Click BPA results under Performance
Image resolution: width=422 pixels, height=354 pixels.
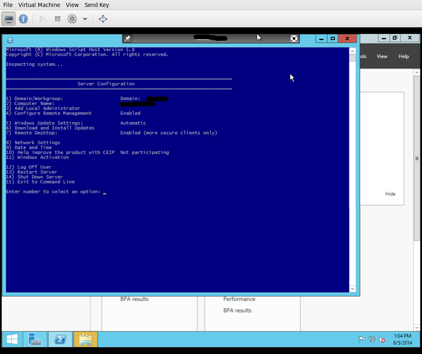[237, 310]
